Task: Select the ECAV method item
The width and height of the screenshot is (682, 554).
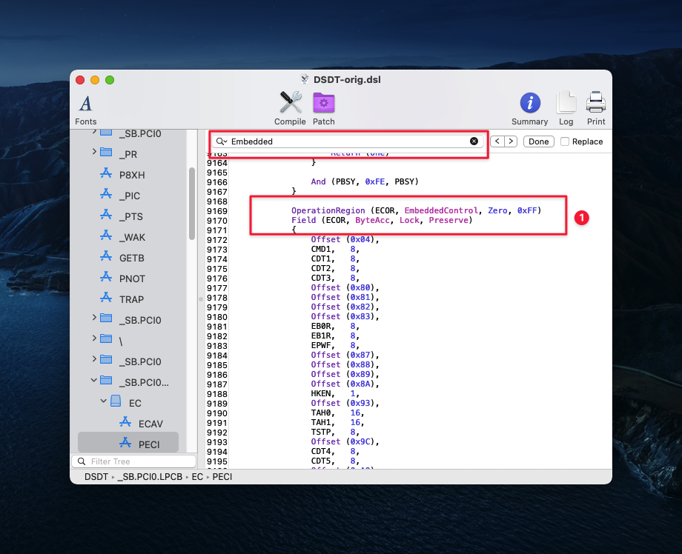Action: point(150,424)
